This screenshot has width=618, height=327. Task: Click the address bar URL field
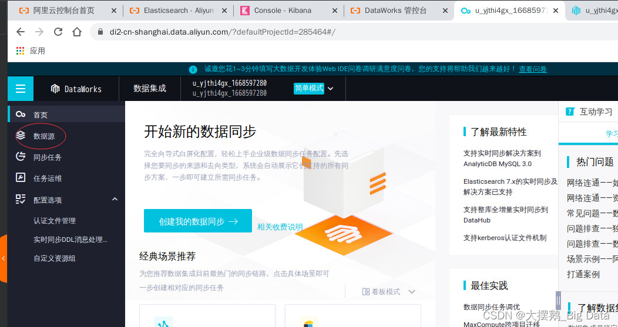[355, 32]
